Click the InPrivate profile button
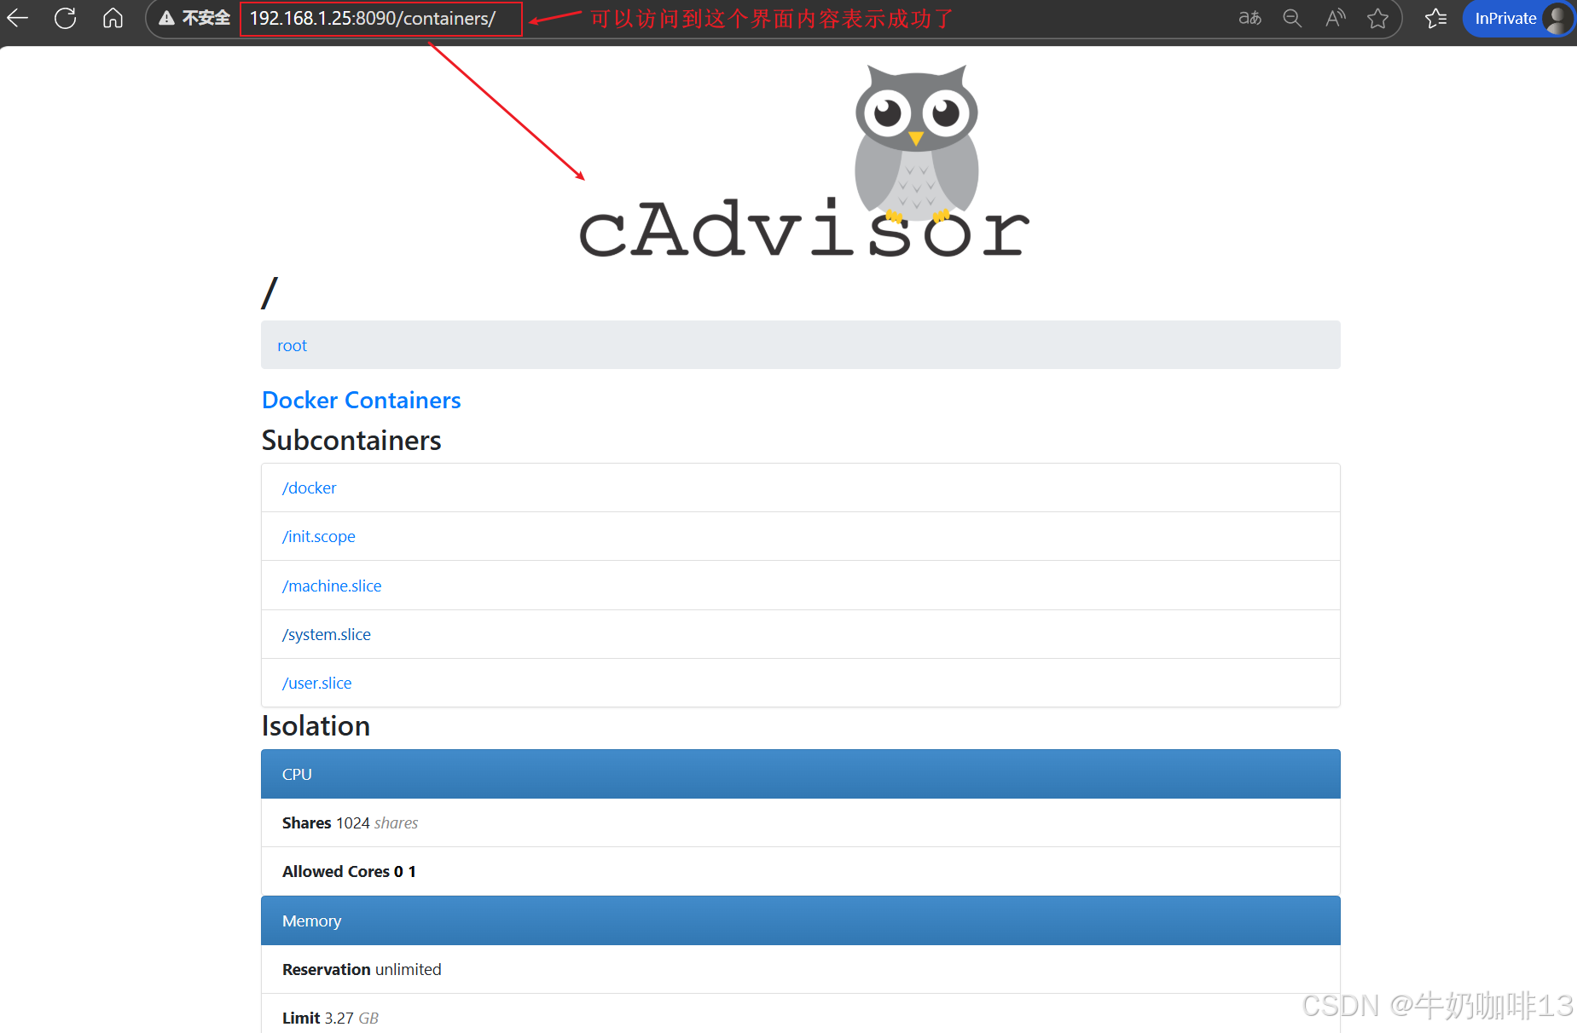This screenshot has width=1577, height=1033. pyautogui.click(x=1518, y=18)
